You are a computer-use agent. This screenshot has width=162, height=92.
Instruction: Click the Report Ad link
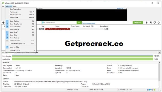click(120, 8)
